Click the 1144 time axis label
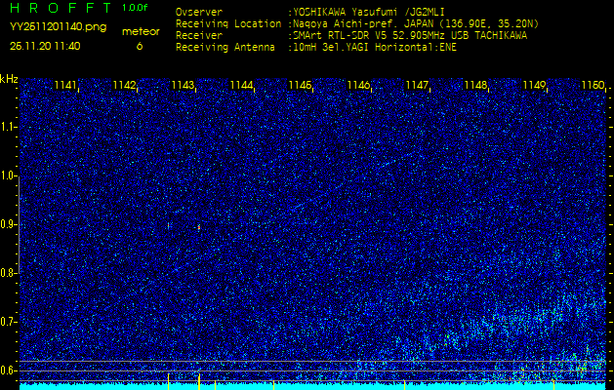This screenshot has height=390, width=614. pyautogui.click(x=242, y=85)
